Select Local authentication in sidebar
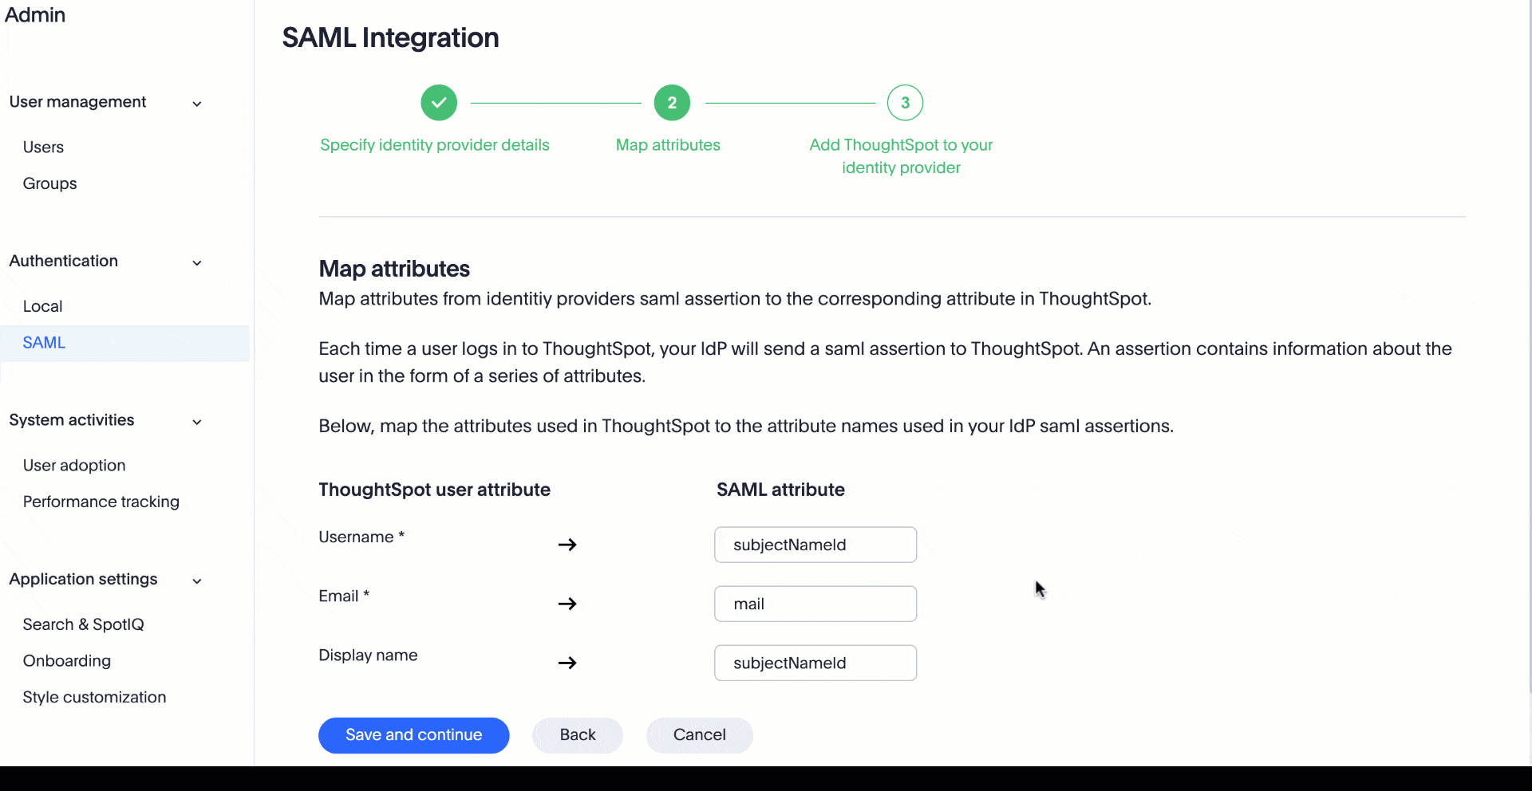This screenshot has width=1532, height=791. point(42,306)
